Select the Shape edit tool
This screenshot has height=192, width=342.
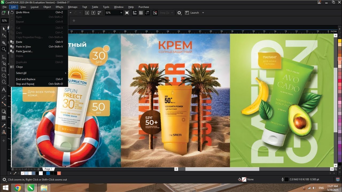pos(4,35)
